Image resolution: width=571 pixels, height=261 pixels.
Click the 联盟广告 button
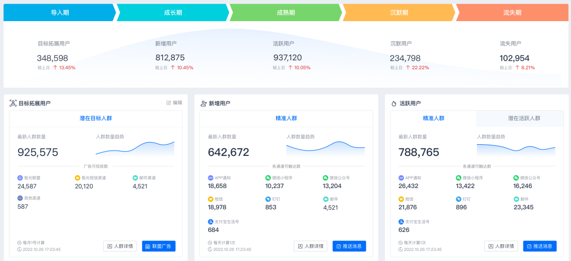pyautogui.click(x=159, y=246)
